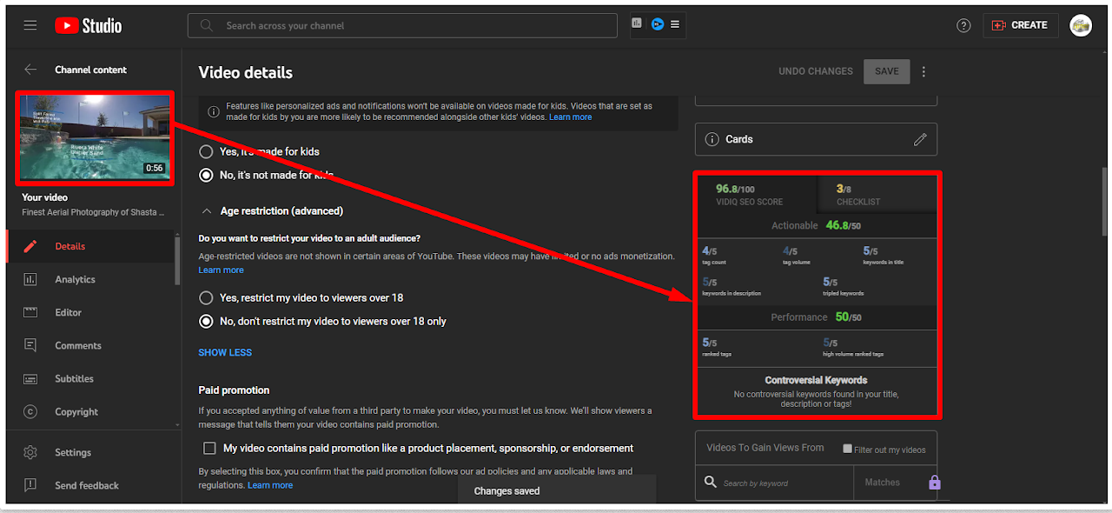Viewport: 1112px width, 513px height.
Task: Collapse the Age restriction (advanced) section
Action: coord(208,210)
